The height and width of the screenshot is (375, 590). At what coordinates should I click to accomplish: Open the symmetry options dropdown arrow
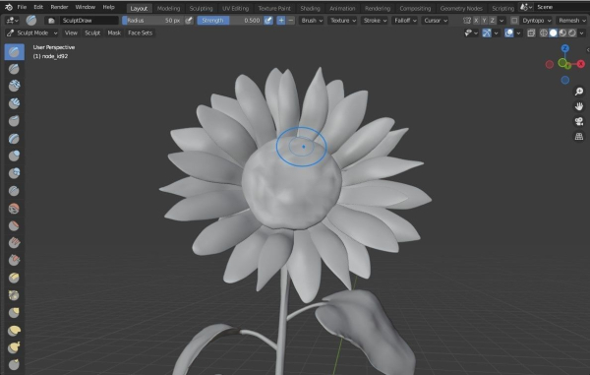point(501,21)
